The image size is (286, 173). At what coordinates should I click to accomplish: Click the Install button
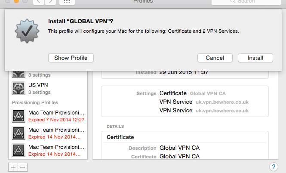pyautogui.click(x=255, y=58)
